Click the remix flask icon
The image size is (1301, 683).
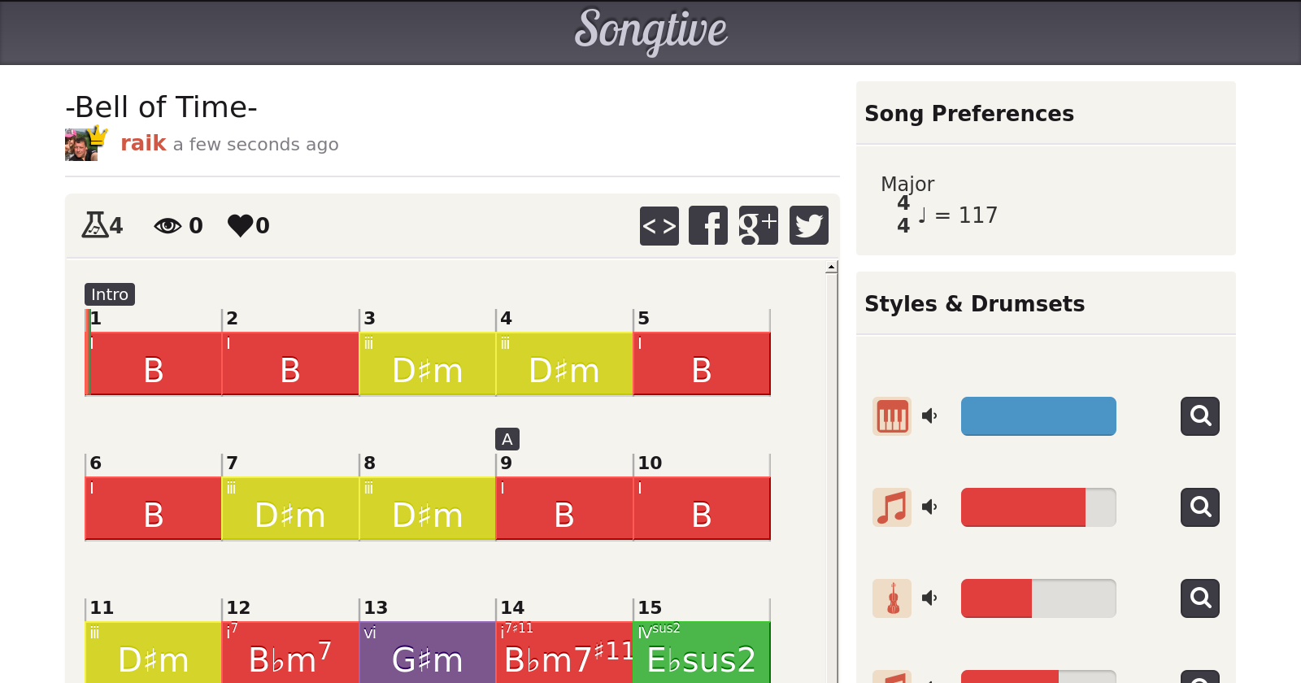(x=94, y=225)
